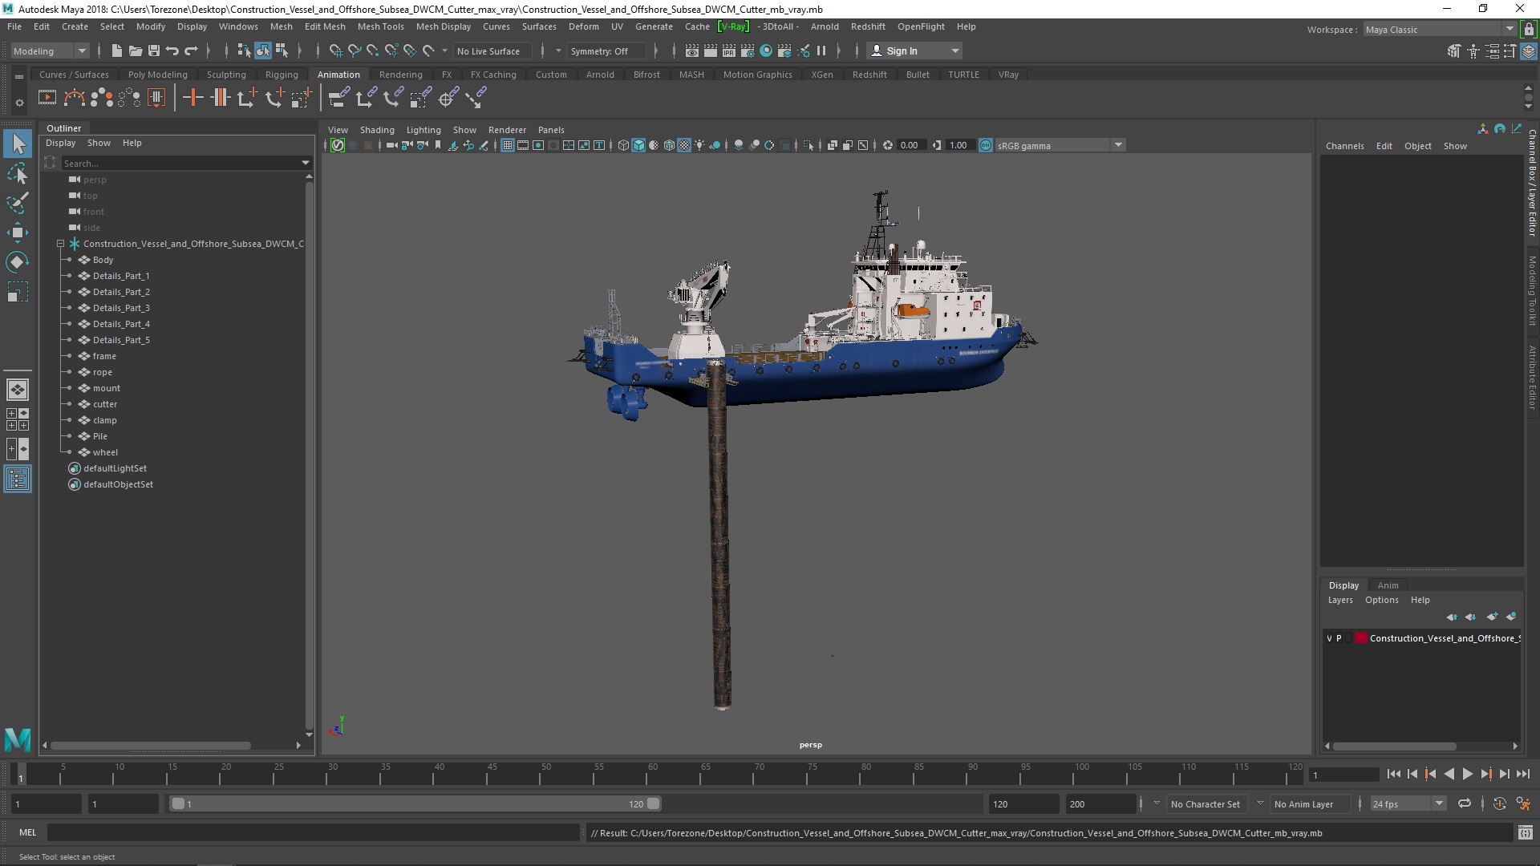This screenshot has height=866, width=1540.
Task: Toggle looping playback mode
Action: (1465, 803)
